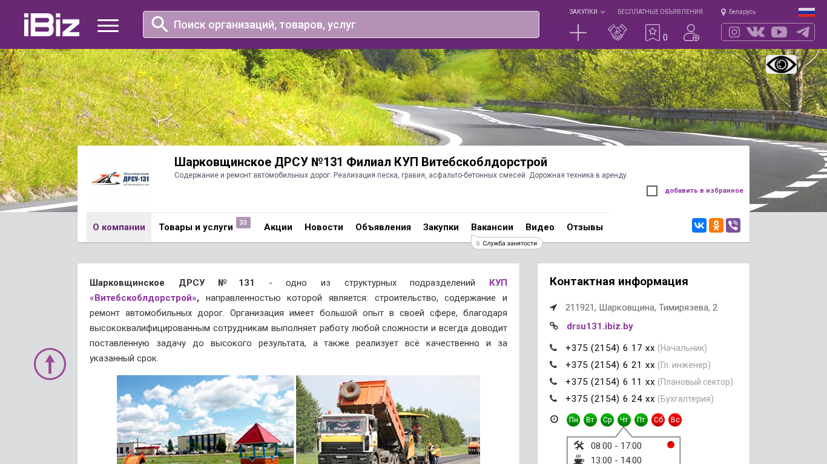Open the orange dump truck photo
The width and height of the screenshot is (827, 464).
coord(388,419)
